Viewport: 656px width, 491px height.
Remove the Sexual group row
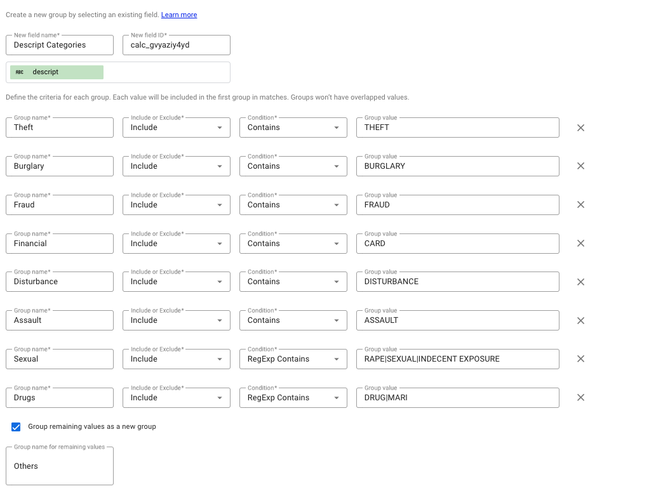click(580, 359)
